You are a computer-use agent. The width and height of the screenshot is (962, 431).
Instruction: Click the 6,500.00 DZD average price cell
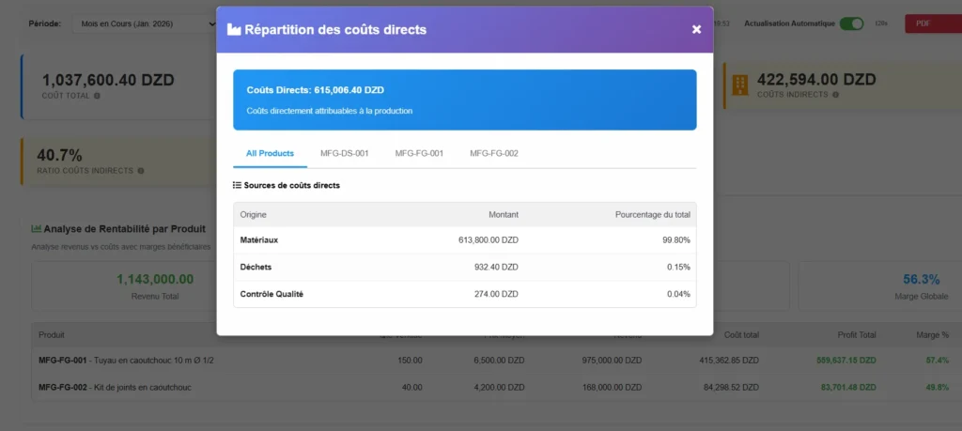pyautogui.click(x=500, y=361)
